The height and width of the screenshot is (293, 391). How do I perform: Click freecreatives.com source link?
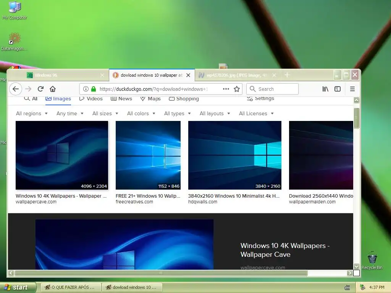[134, 202]
